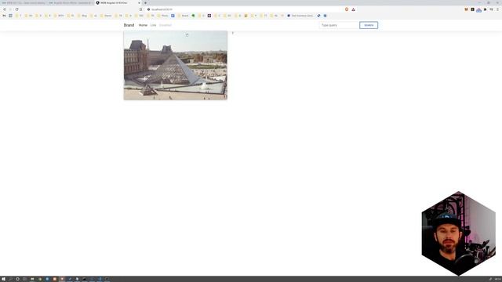This screenshot has width=502, height=282.
Task: Open Task View in the taskbar
Action: point(24,279)
